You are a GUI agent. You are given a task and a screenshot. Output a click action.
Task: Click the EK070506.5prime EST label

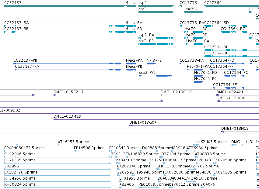coord(230,160)
